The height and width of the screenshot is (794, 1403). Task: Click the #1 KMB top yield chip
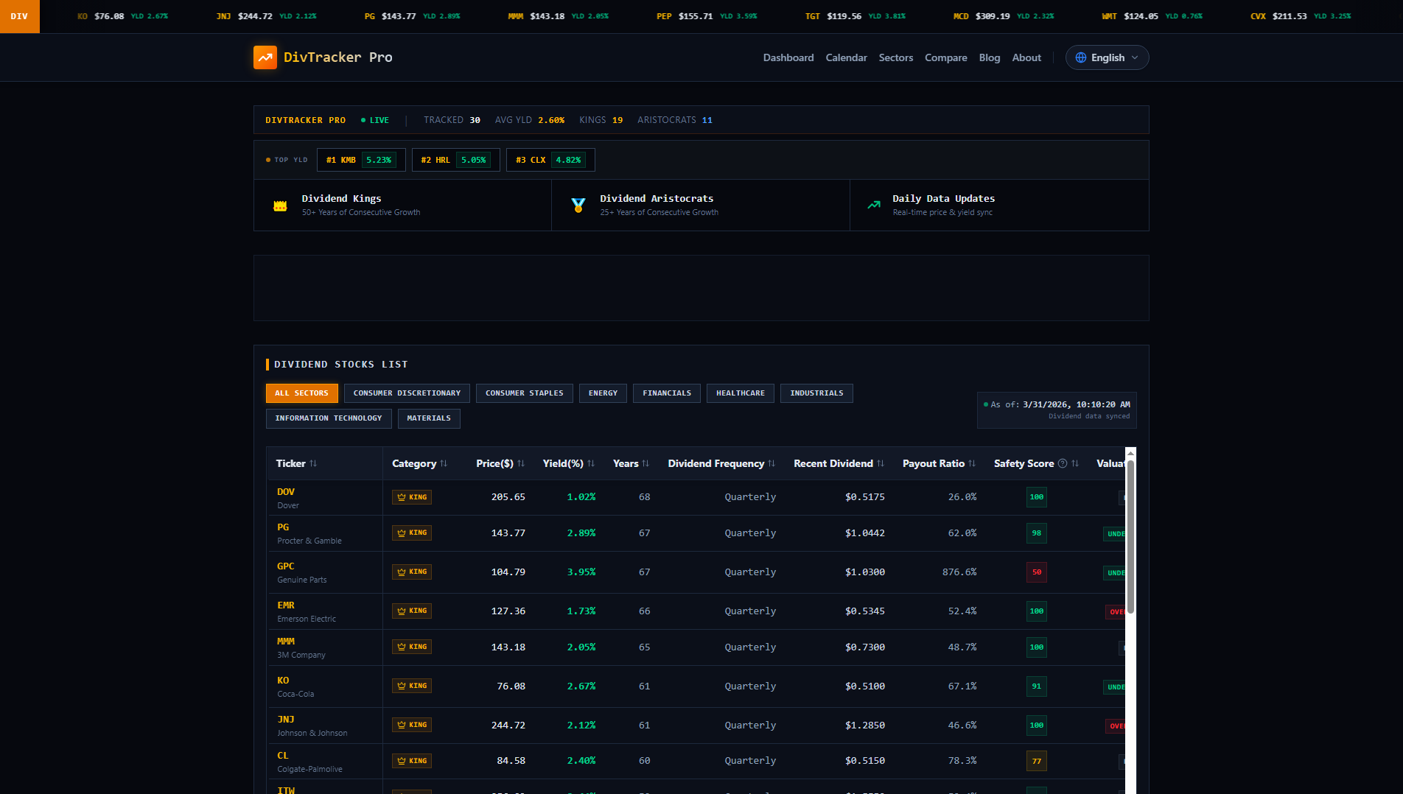[361, 160]
